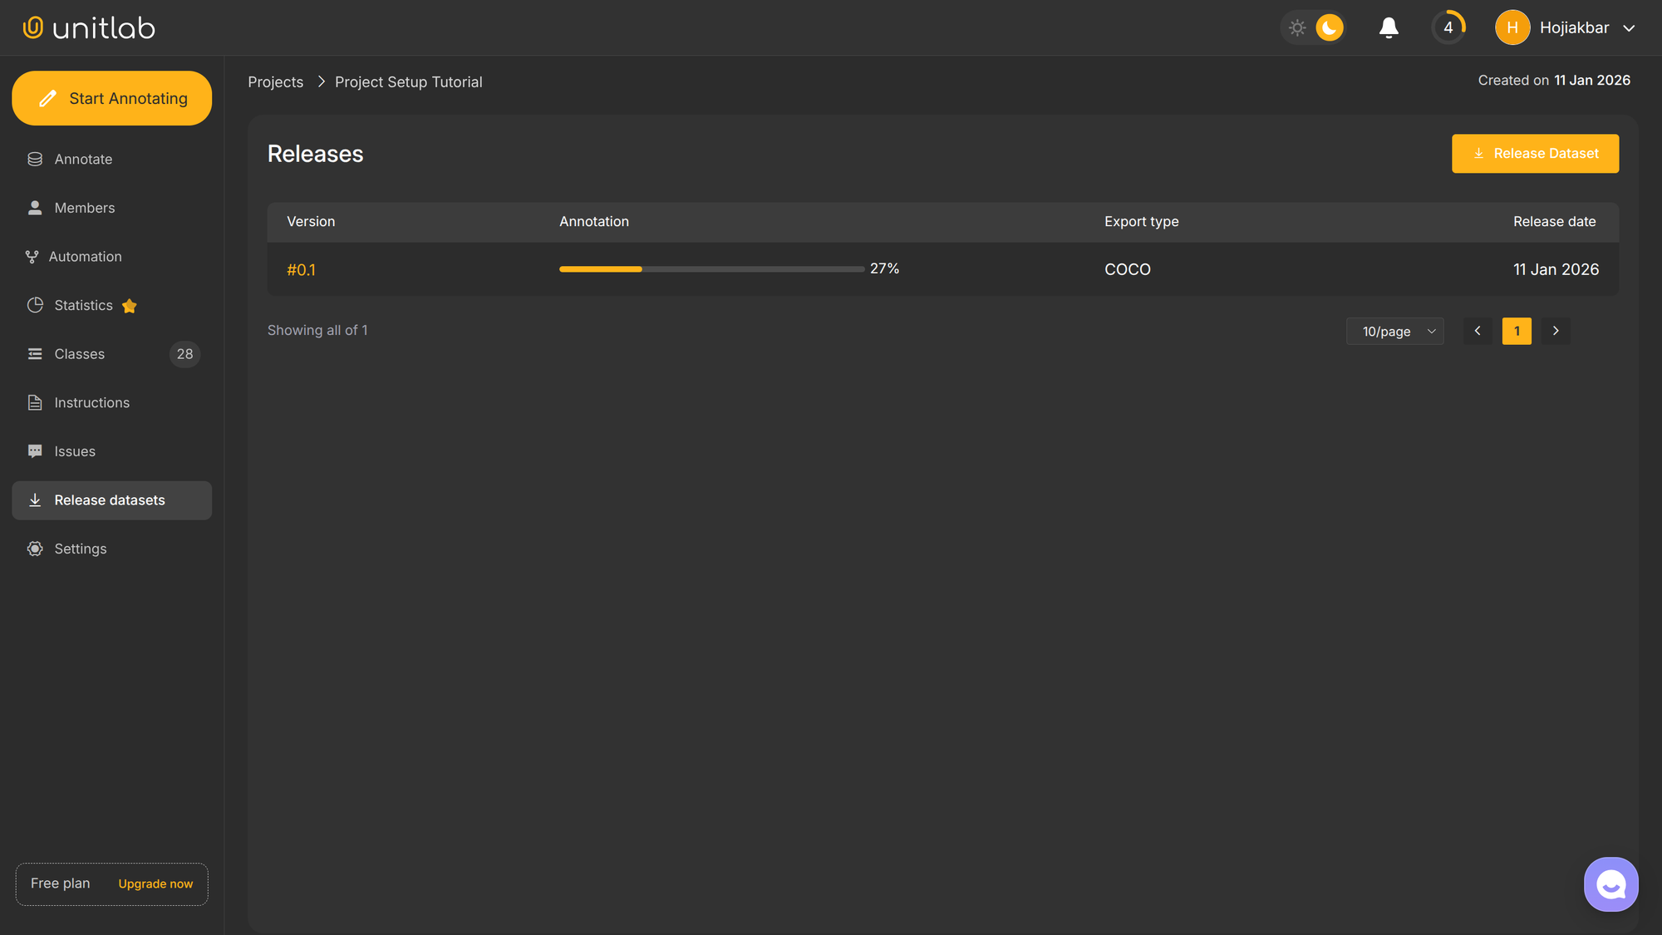Navigate to Projects via breadcrumb
1662x935 pixels.
(x=275, y=81)
